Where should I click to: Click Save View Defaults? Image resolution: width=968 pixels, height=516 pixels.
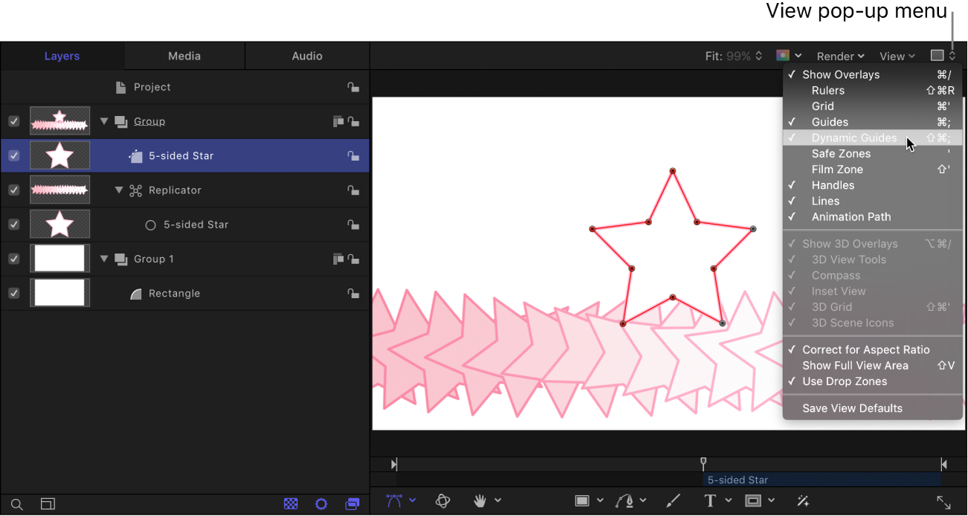851,408
